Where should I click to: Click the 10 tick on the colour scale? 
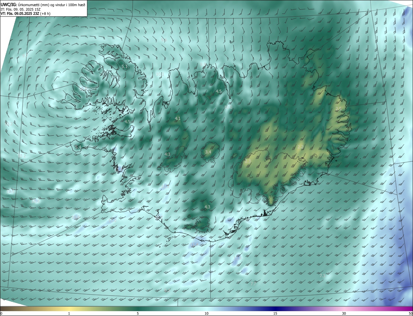206,313
